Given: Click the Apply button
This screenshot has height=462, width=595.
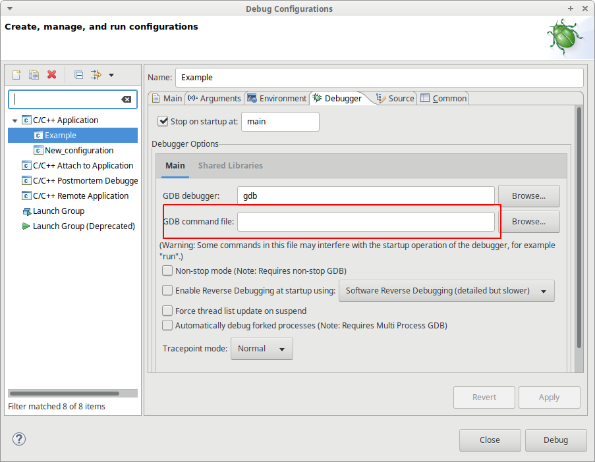Looking at the screenshot, I should pos(549,398).
